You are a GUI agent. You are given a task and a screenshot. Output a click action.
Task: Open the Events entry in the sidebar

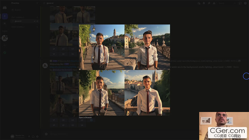point(16,10)
